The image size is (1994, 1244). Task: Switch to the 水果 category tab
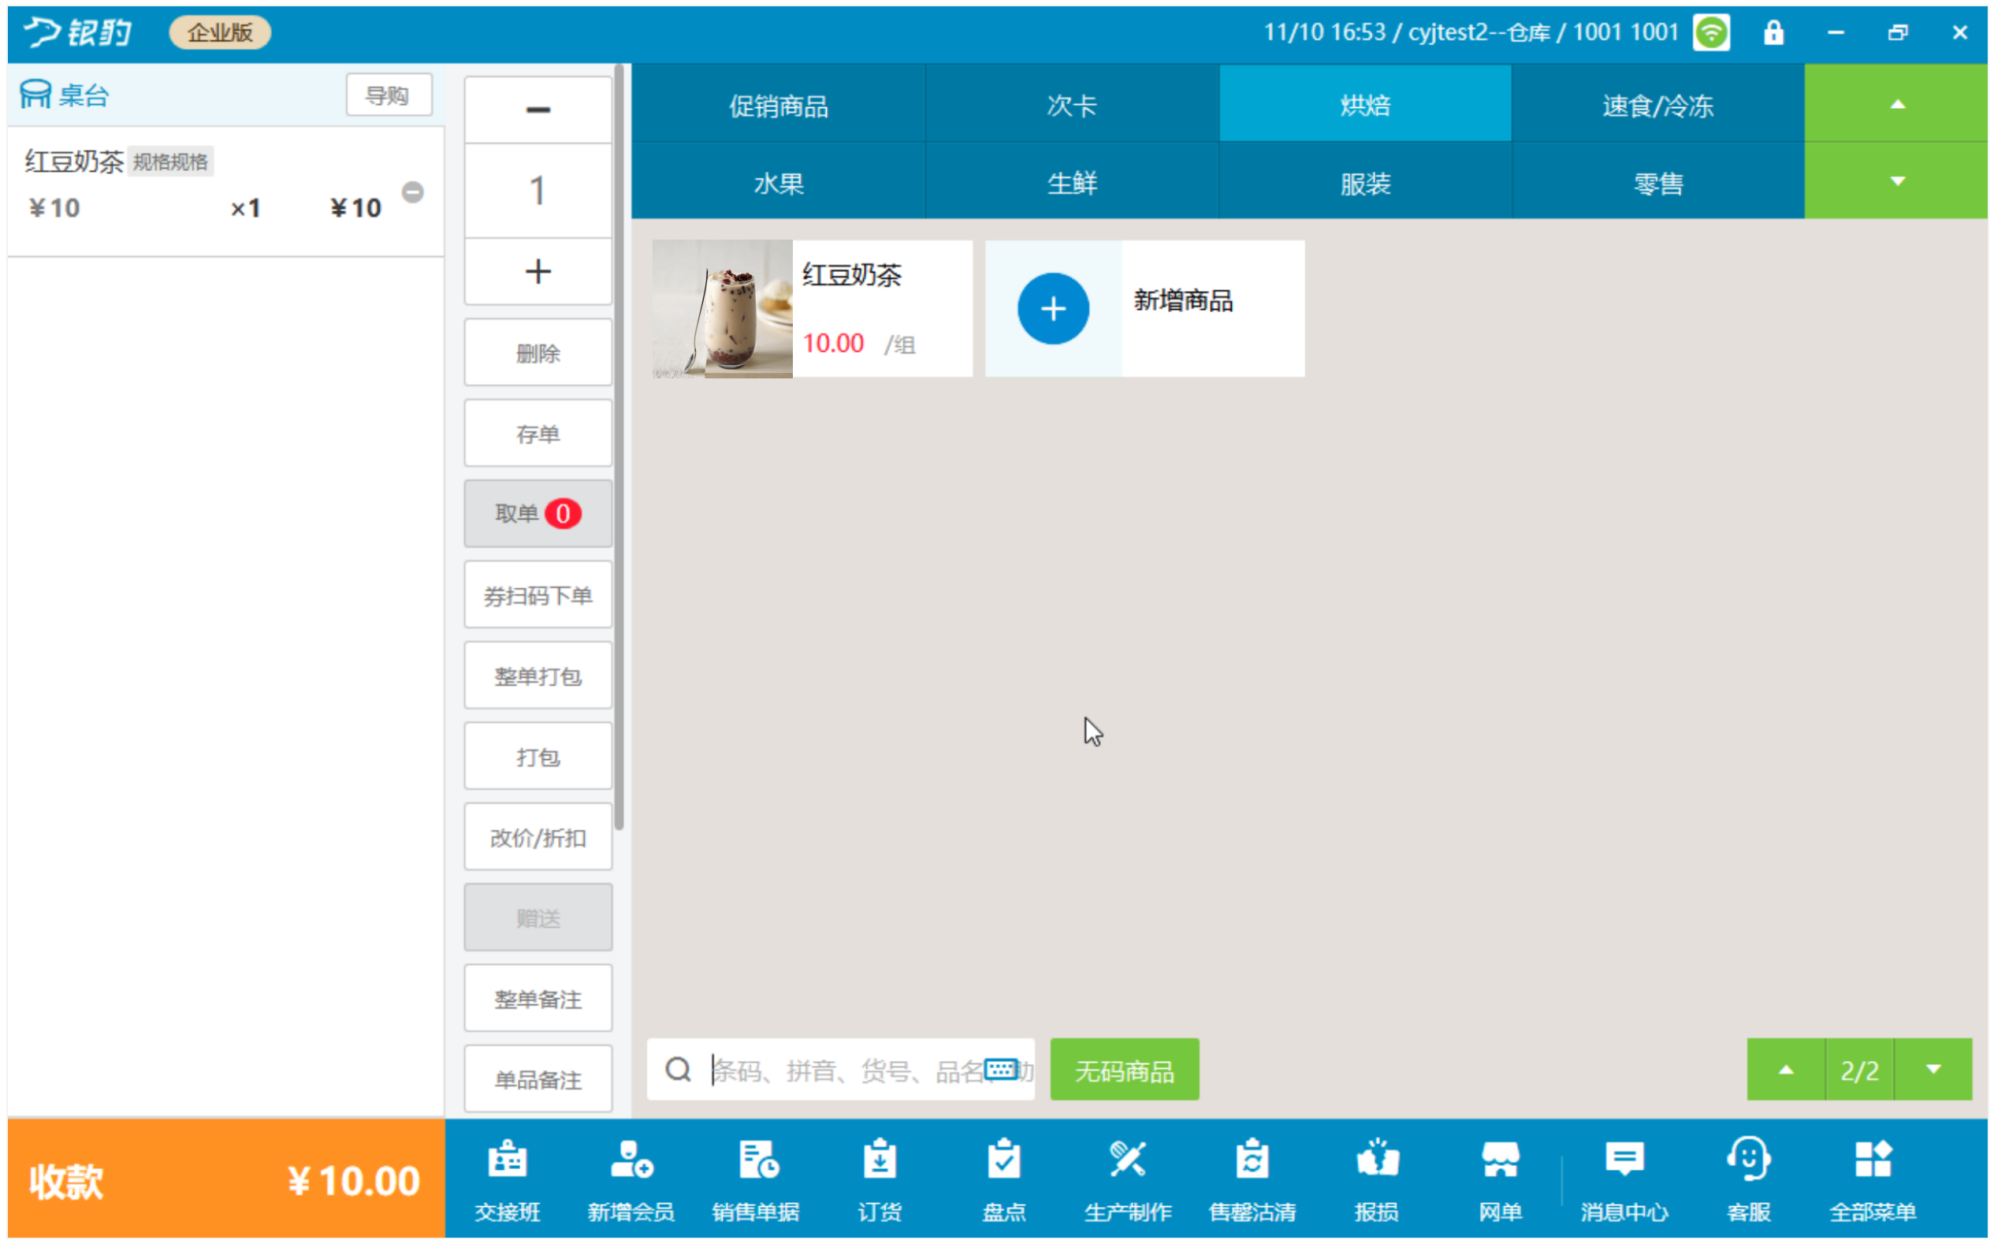click(x=778, y=183)
